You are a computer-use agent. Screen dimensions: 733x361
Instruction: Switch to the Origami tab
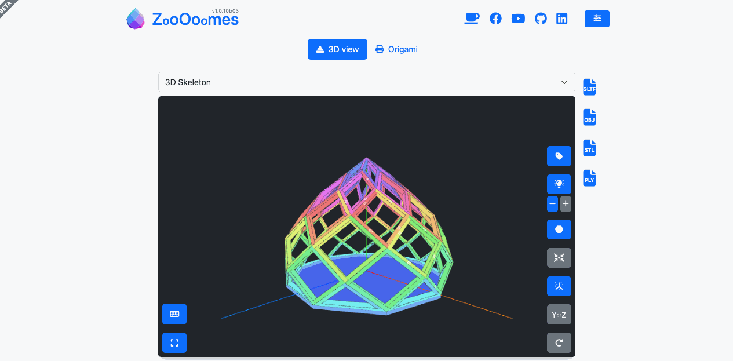click(396, 49)
